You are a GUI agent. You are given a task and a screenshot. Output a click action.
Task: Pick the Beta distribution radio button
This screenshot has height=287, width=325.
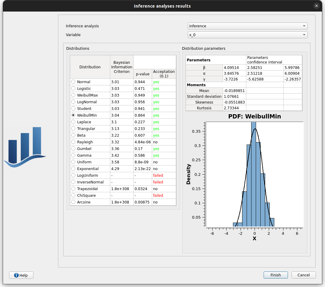tap(73, 135)
